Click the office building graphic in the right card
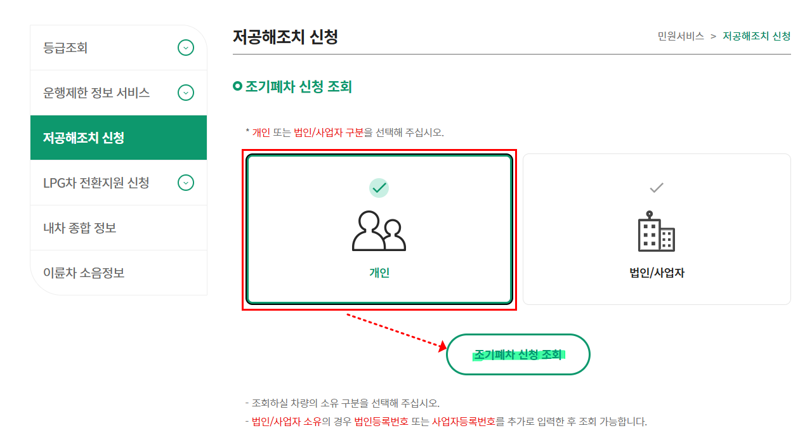 click(x=657, y=231)
